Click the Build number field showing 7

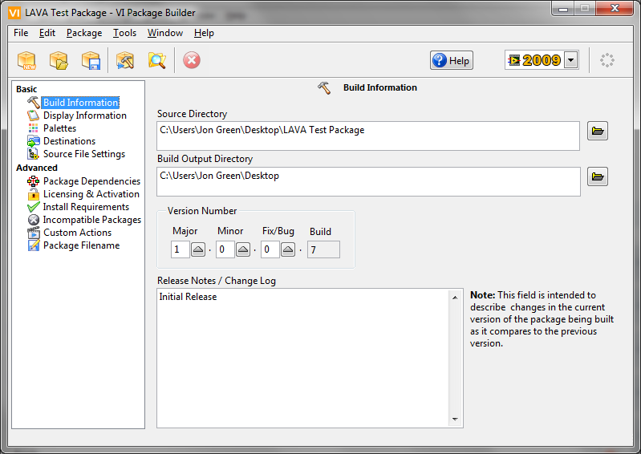(323, 249)
